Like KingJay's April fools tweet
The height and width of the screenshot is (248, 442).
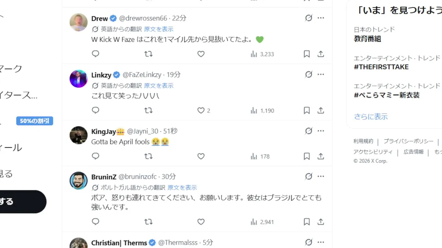201,156
